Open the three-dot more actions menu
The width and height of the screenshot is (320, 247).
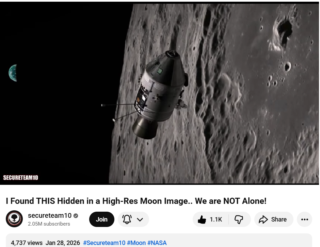click(304, 219)
